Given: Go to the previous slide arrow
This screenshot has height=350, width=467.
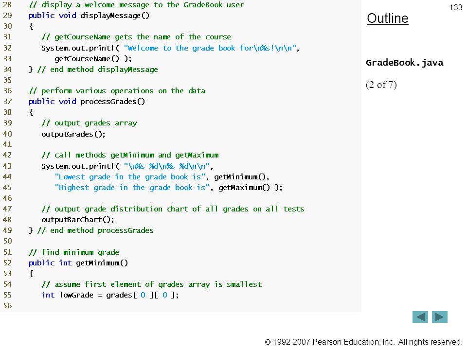Looking at the screenshot, I should 420,317.
